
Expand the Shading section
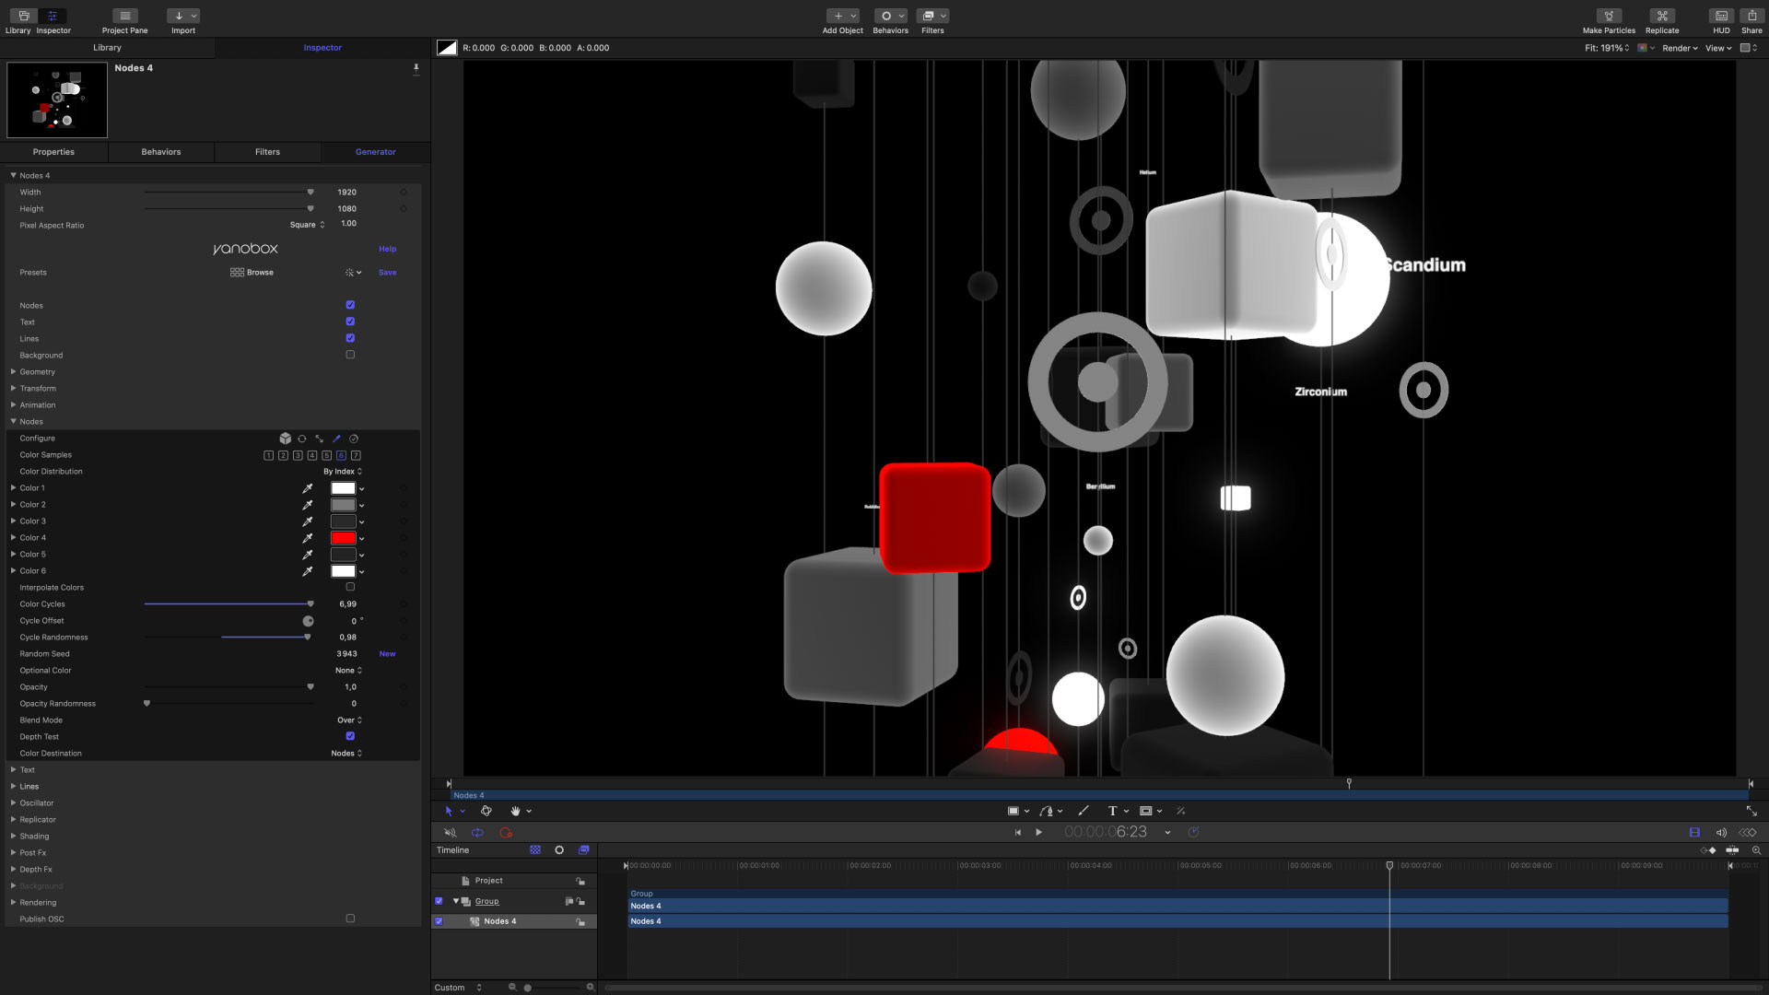tap(13, 837)
